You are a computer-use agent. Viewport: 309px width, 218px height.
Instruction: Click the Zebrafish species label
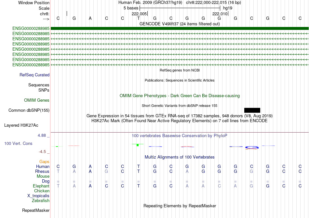(41, 201)
